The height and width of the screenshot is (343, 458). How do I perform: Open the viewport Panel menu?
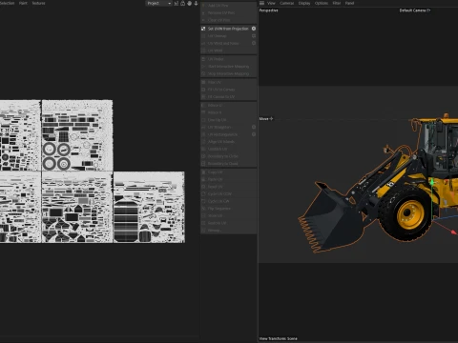click(349, 3)
